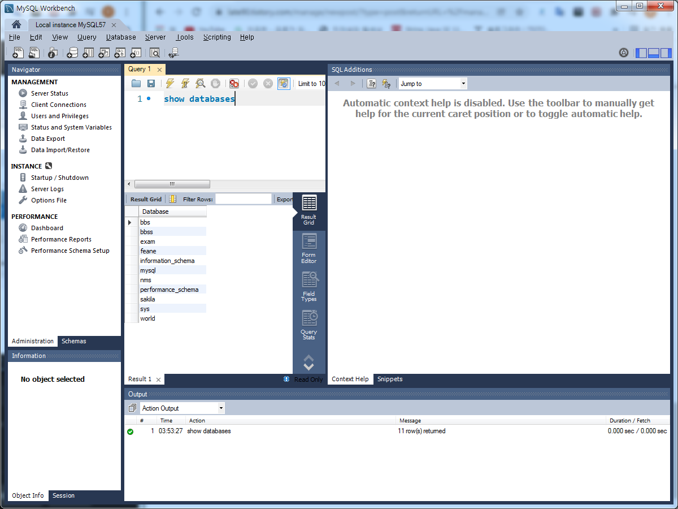
Task: Toggle the bottom output panel visibility
Action: point(654,53)
